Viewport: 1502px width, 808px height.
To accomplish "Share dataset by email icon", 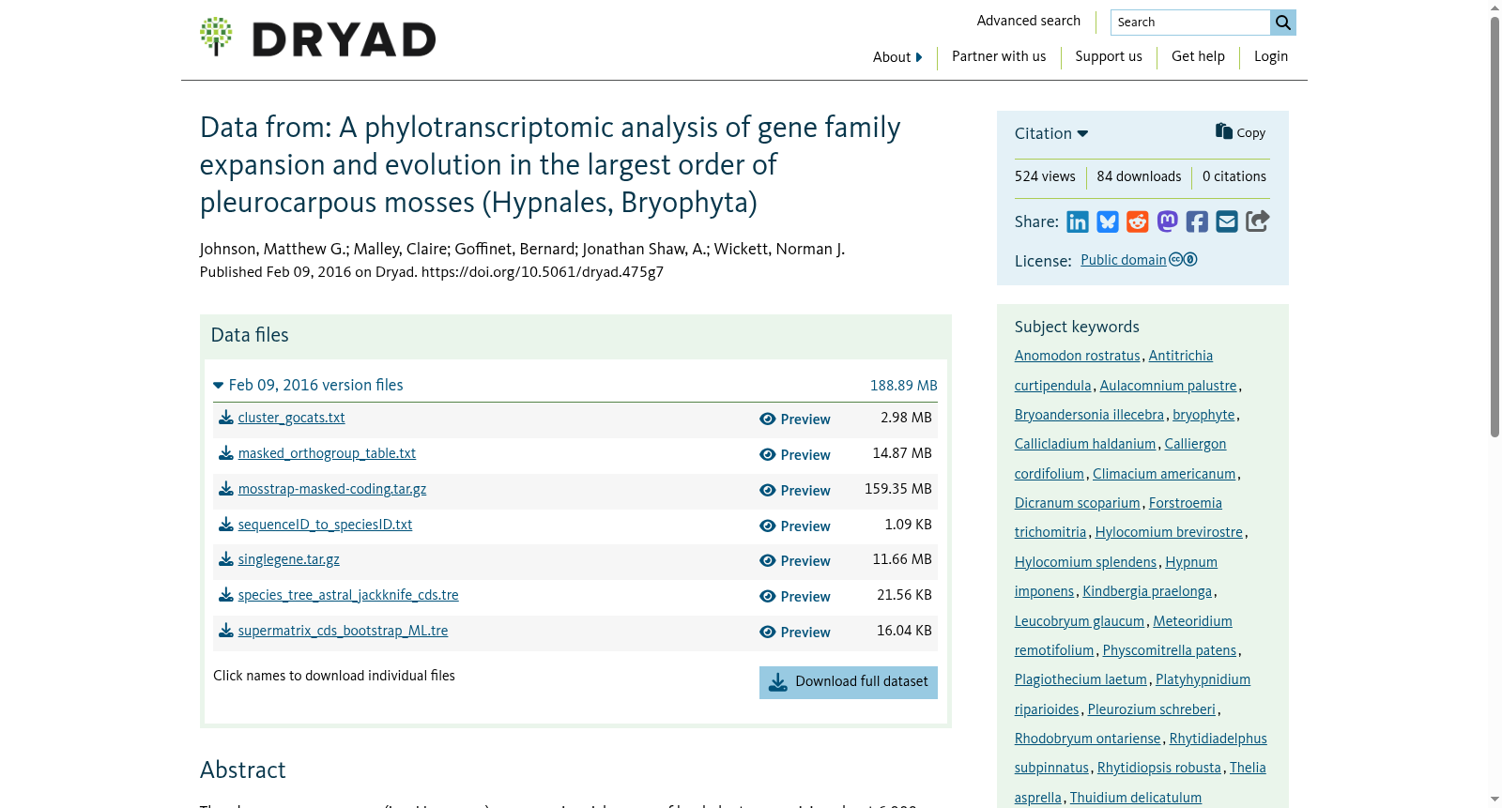I will pyautogui.click(x=1227, y=221).
